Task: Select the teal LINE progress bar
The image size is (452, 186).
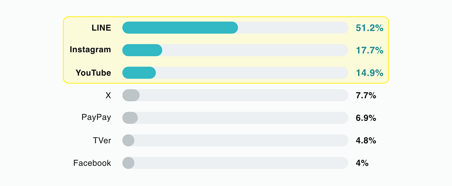Action: pyautogui.click(x=180, y=27)
